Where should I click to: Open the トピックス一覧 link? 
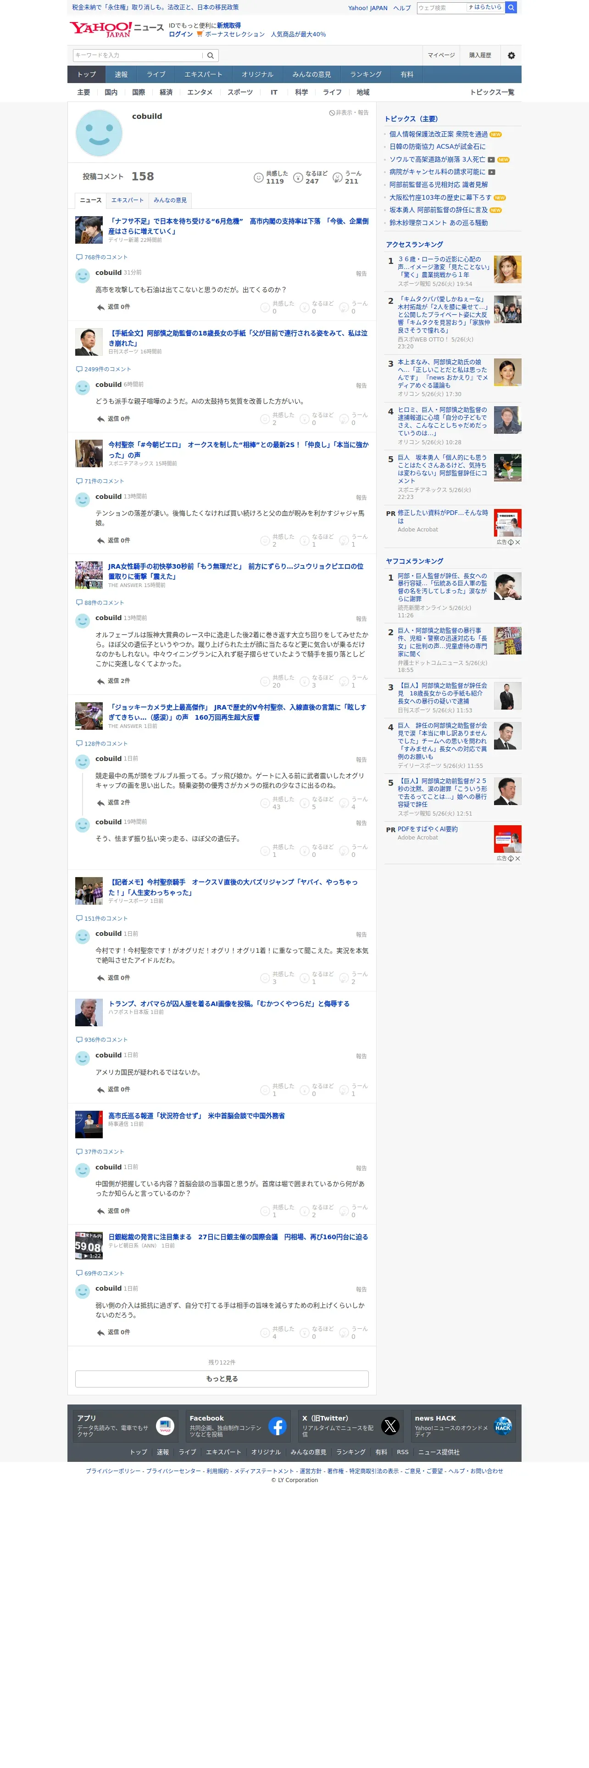pyautogui.click(x=492, y=93)
